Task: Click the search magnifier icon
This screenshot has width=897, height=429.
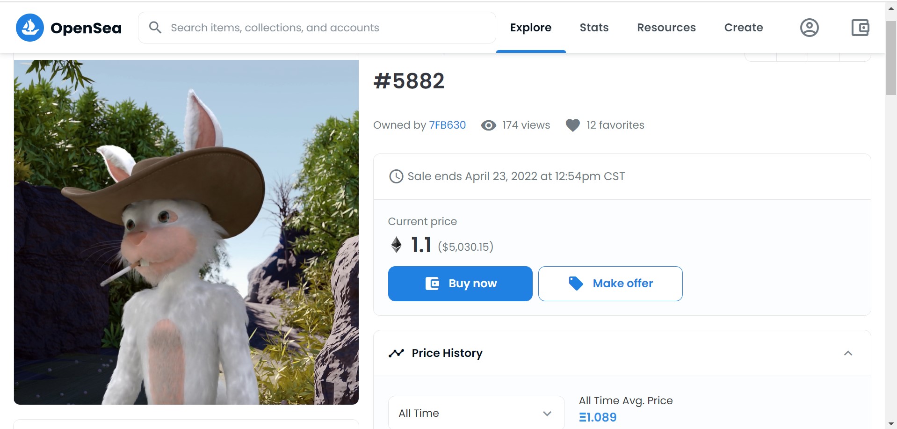Action: tap(155, 28)
